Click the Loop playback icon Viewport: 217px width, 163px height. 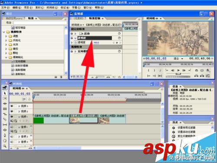coord(196,70)
